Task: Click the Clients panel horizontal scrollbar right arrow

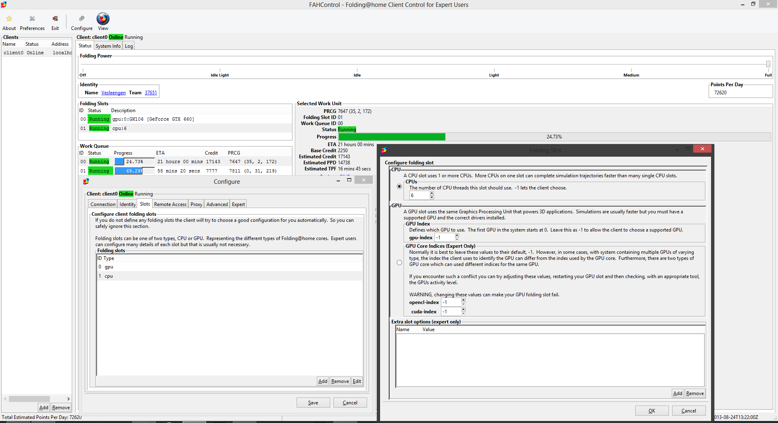Action: coord(69,399)
